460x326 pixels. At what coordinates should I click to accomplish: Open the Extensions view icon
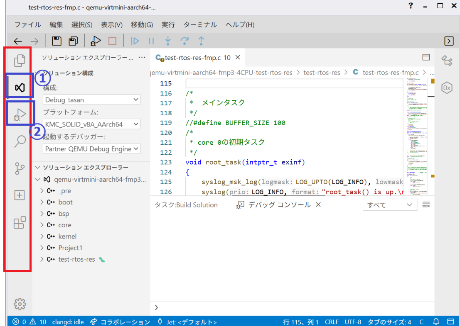coord(20,223)
